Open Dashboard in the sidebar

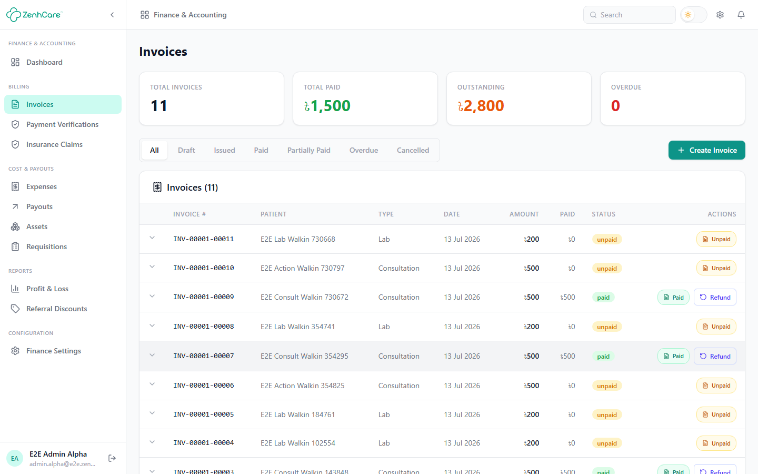point(63,62)
